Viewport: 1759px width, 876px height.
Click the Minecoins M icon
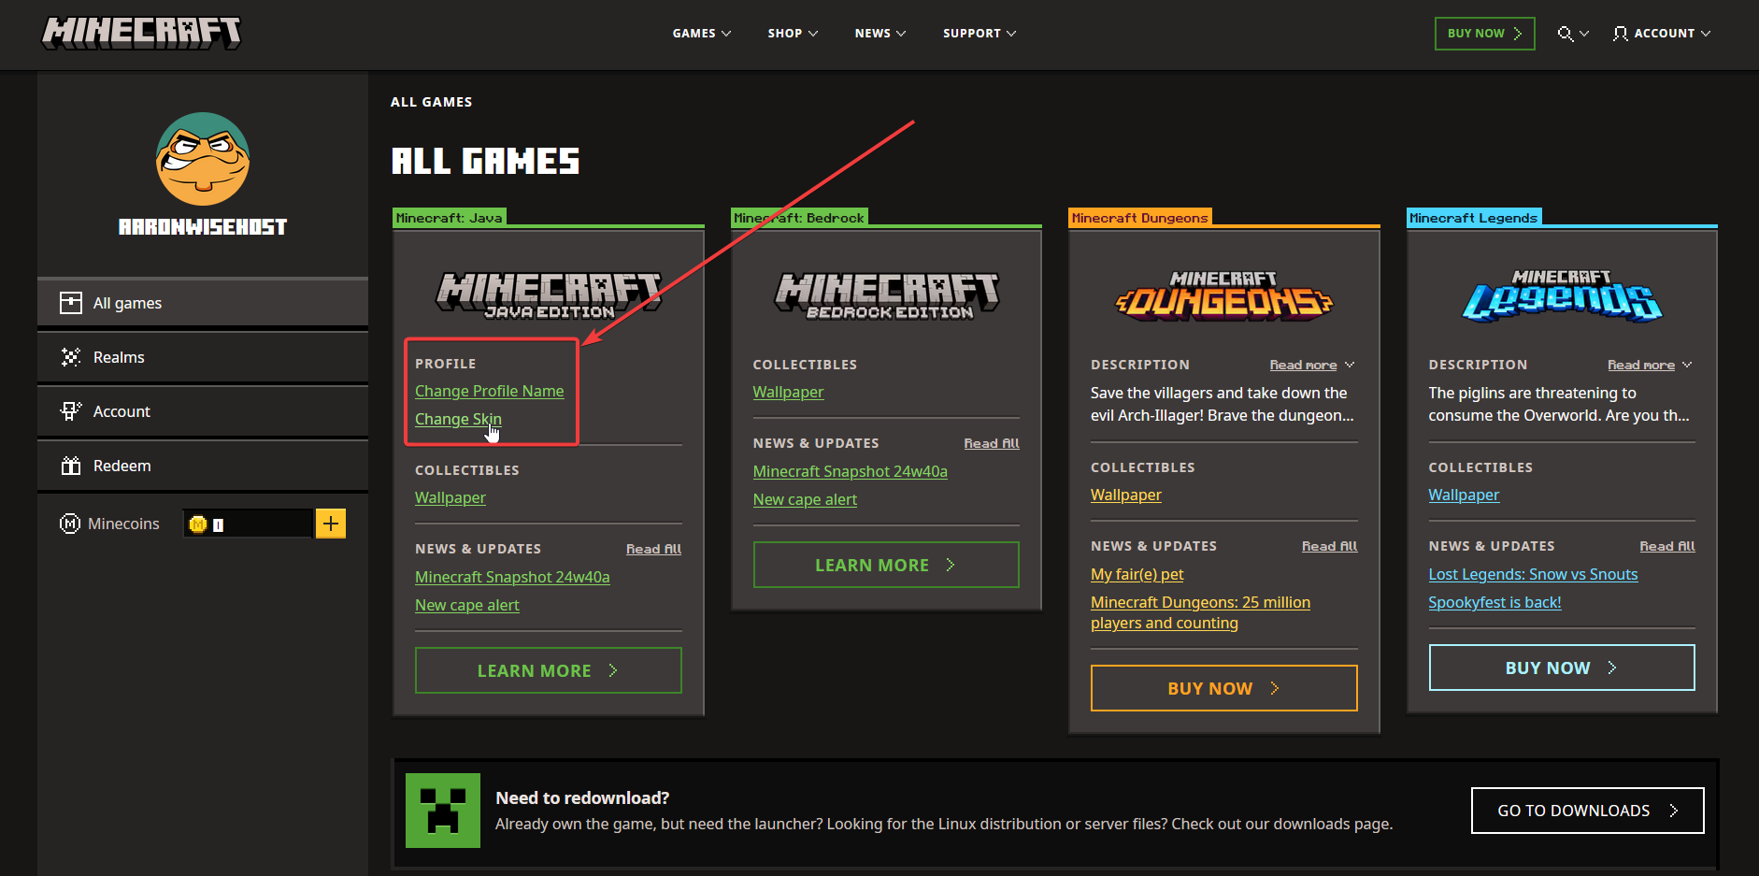pyautogui.click(x=70, y=524)
